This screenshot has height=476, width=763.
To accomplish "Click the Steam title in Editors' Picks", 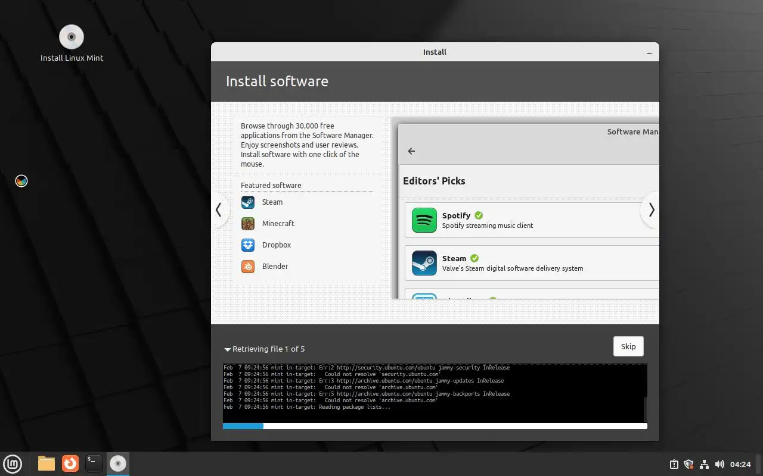I will 454,258.
